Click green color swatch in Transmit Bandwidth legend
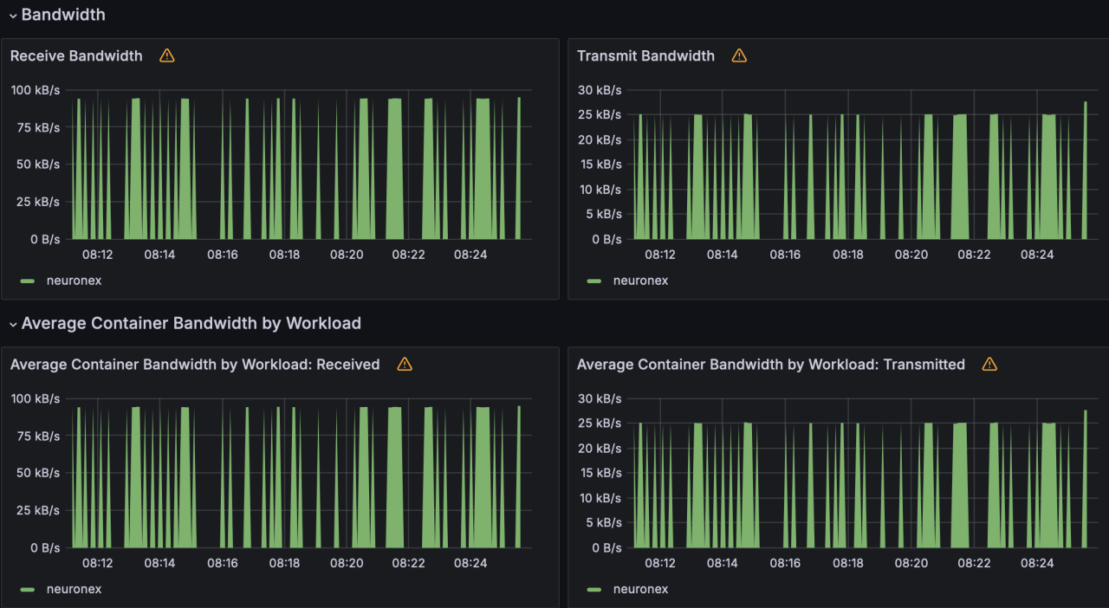1109x608 pixels. pos(594,281)
